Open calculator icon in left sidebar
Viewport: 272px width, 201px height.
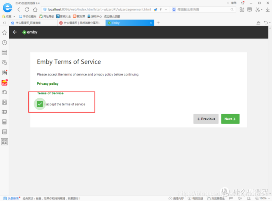[x=4, y=122]
